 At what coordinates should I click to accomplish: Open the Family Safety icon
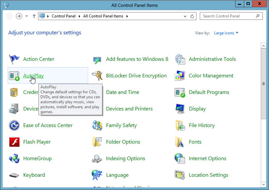[97, 125]
